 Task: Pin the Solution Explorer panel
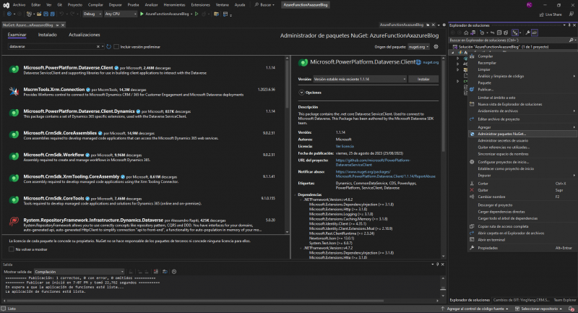tap(569, 25)
